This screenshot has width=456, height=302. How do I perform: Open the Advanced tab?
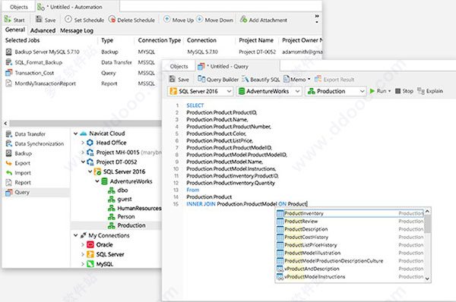tap(43, 30)
